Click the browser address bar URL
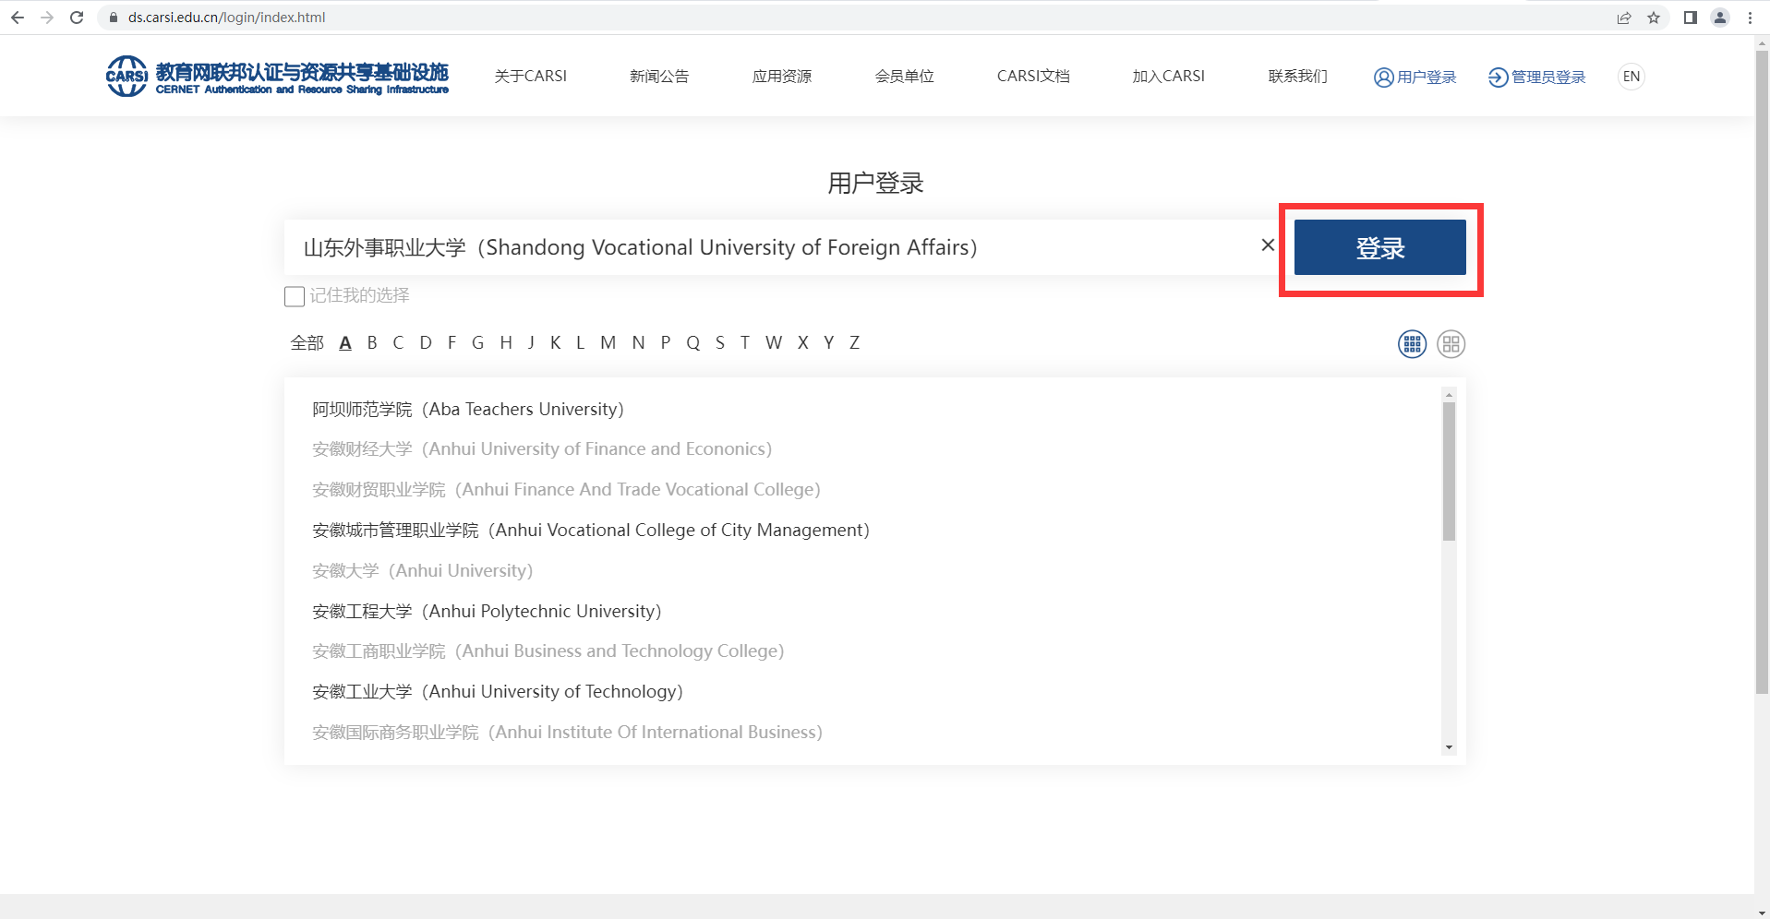Image resolution: width=1770 pixels, height=919 pixels. pos(226,18)
